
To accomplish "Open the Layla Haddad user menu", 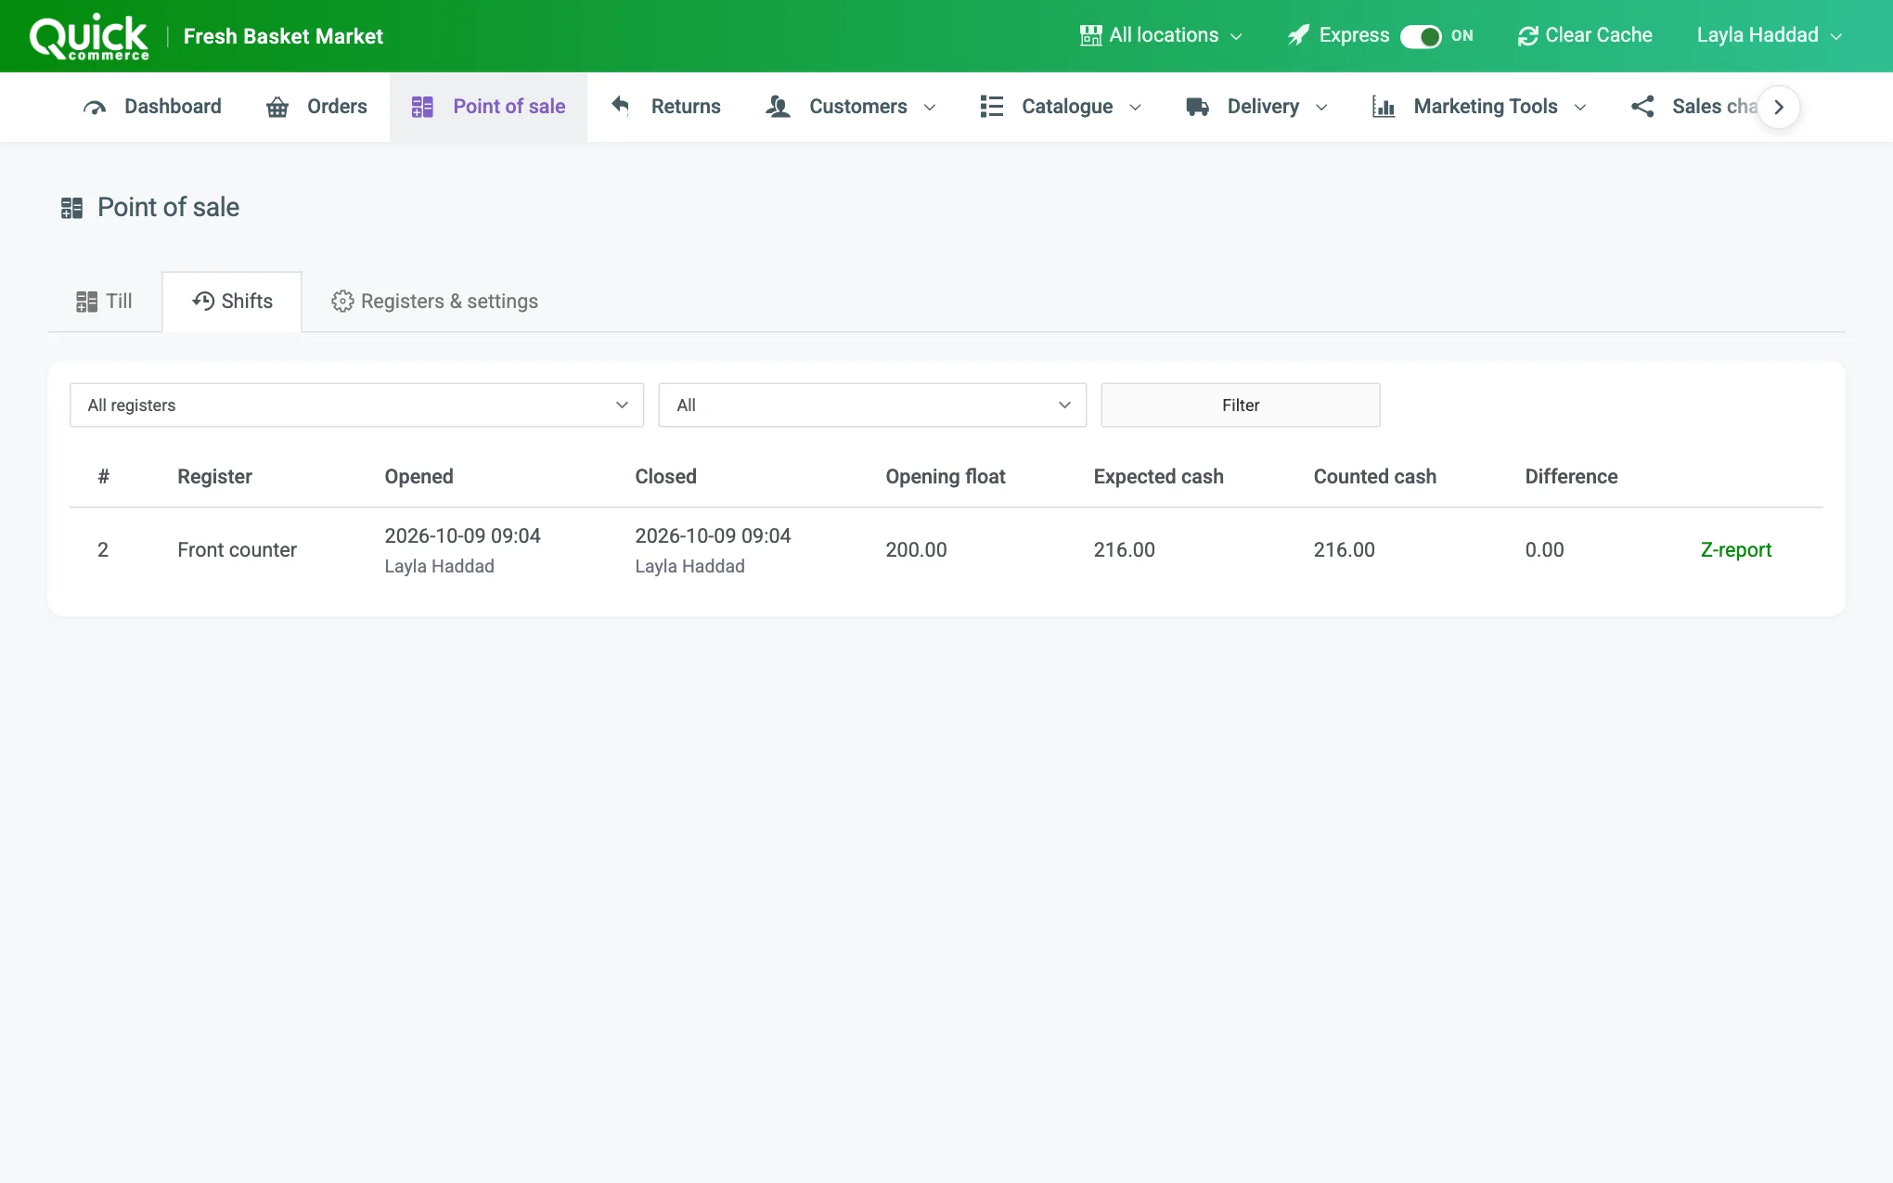I will tap(1769, 35).
